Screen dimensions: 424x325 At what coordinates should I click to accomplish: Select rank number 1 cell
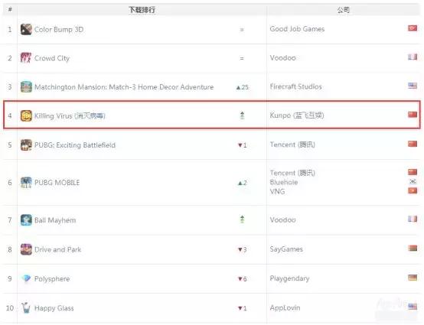click(10, 29)
